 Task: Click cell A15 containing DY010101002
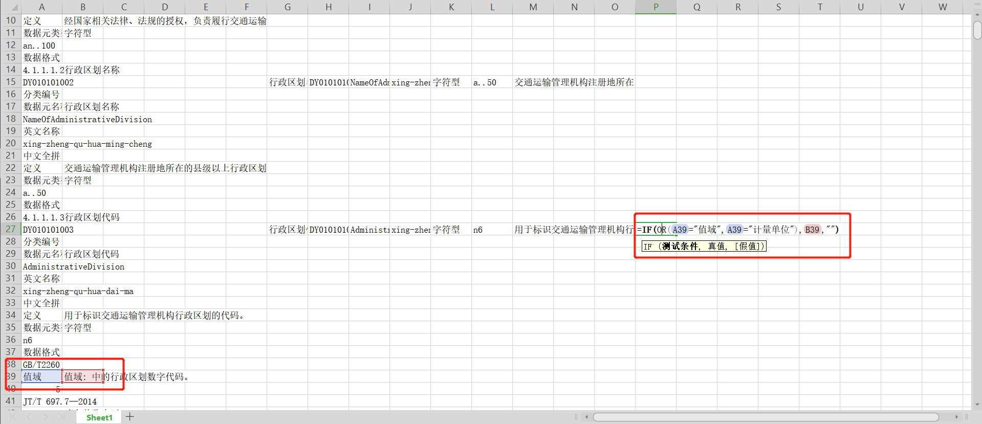click(41, 82)
